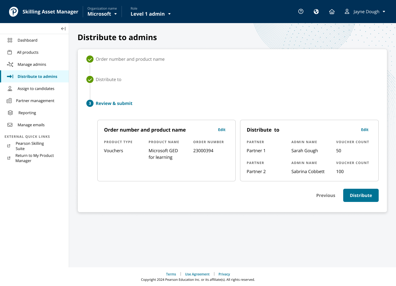Open Manage emails in the sidebar
Image resolution: width=396 pixels, height=286 pixels.
click(x=34, y=125)
